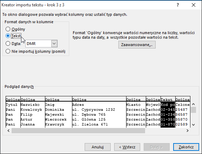
Task: Click the horizontal scroll right arrow
Action: [188, 130]
